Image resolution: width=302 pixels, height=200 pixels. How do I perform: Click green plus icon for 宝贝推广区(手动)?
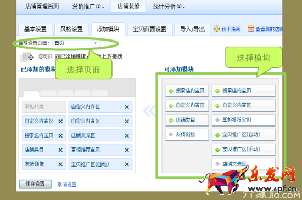[x=217, y=150]
